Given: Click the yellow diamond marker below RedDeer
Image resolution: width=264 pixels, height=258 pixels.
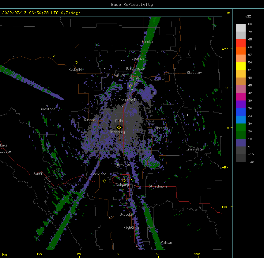Looking at the screenshot, I should (x=130, y=86).
